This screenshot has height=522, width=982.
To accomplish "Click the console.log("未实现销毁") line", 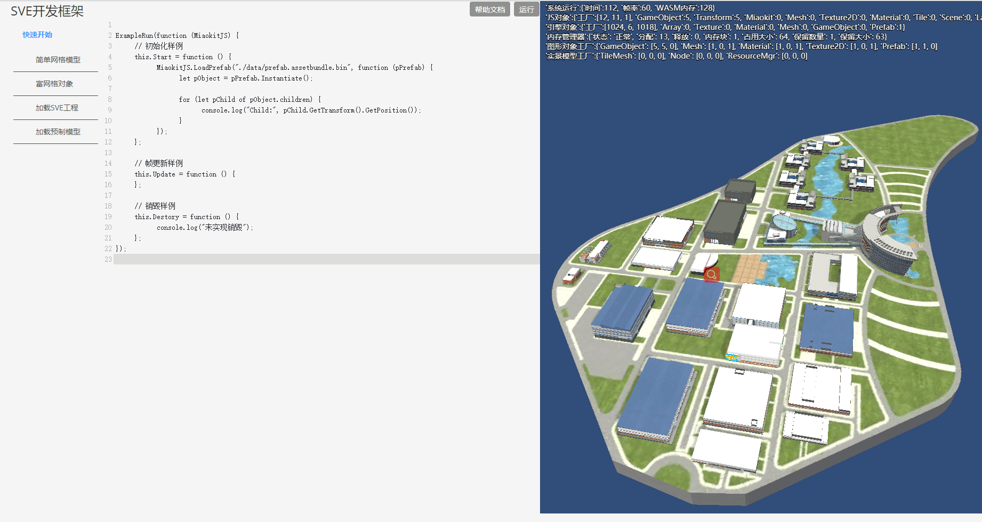I will 205,228.
